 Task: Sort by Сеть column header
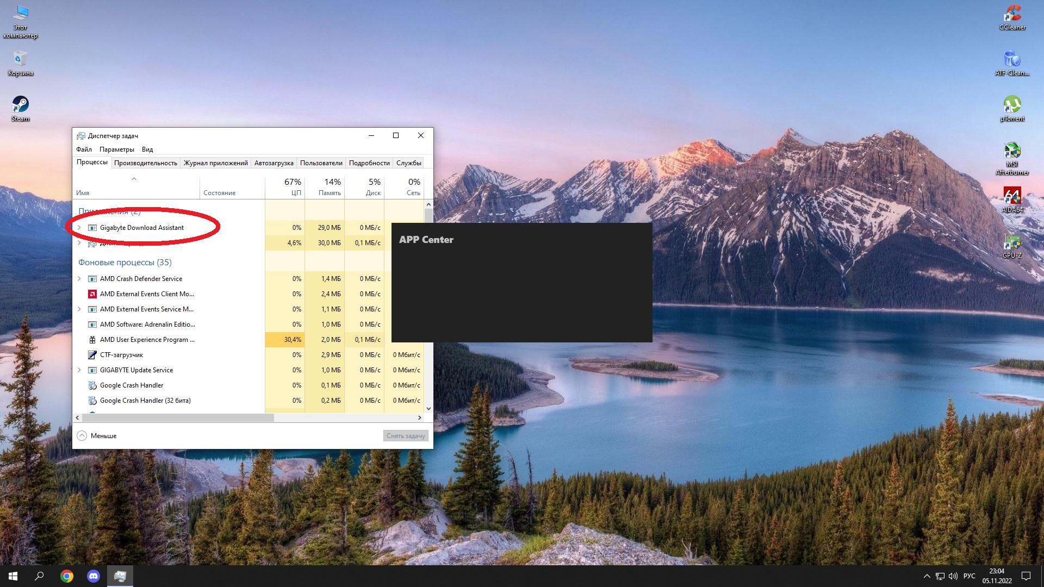[x=404, y=187]
